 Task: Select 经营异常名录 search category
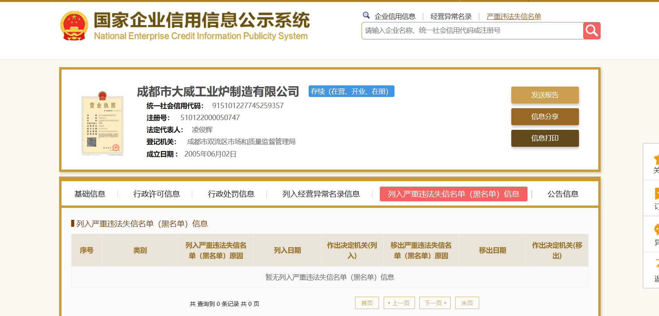(x=451, y=16)
